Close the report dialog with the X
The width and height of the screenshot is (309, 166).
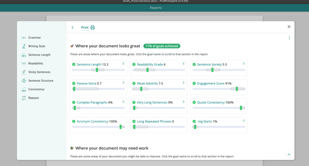coord(289,27)
